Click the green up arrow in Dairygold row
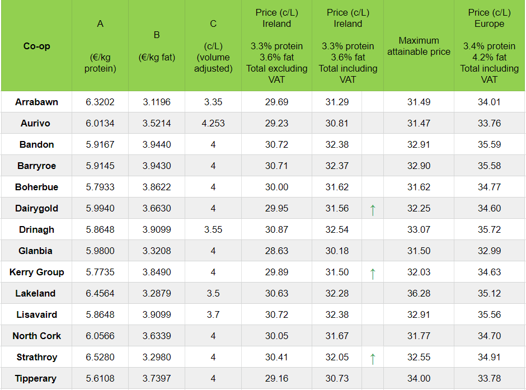The image size is (526, 390). tap(373, 209)
